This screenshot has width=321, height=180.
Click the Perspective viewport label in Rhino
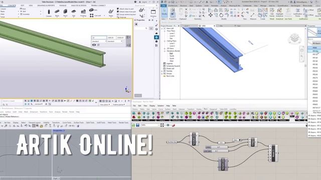tap(59, 130)
